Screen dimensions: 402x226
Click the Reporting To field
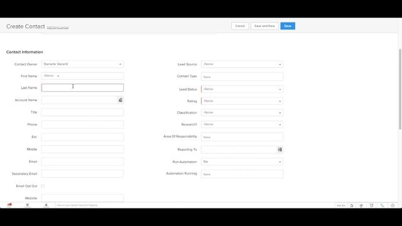239,149
